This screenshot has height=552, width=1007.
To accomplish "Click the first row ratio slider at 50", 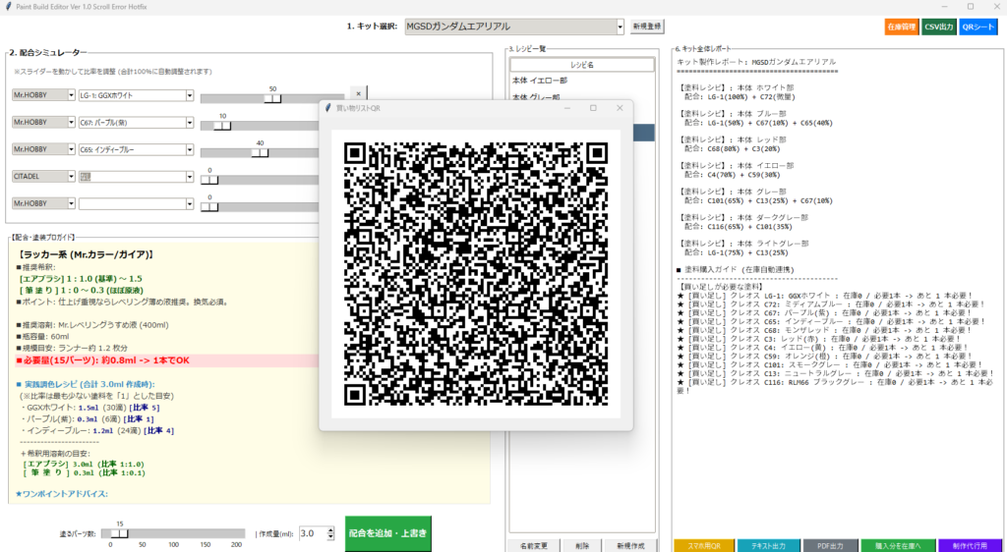I will (x=272, y=98).
